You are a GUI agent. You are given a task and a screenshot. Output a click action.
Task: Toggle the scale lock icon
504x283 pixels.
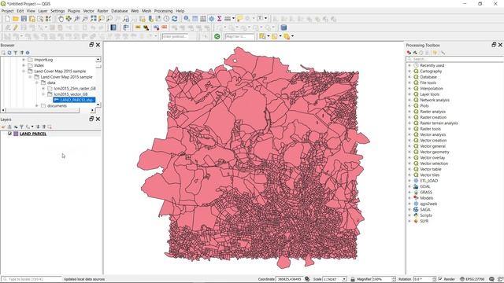coord(353,279)
